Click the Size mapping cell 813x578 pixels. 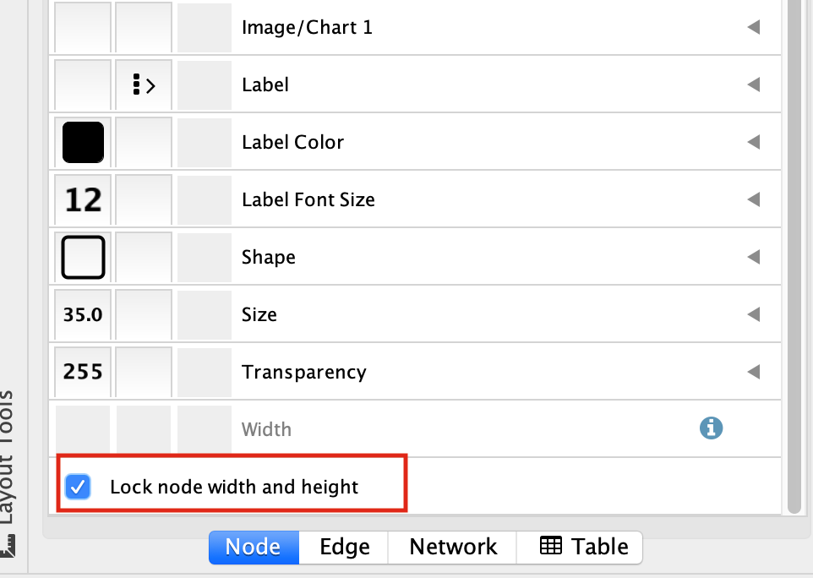(x=144, y=314)
